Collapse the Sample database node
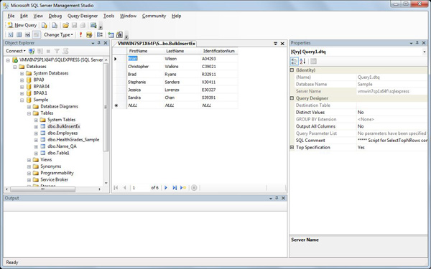The image size is (431, 269). pos(22,100)
